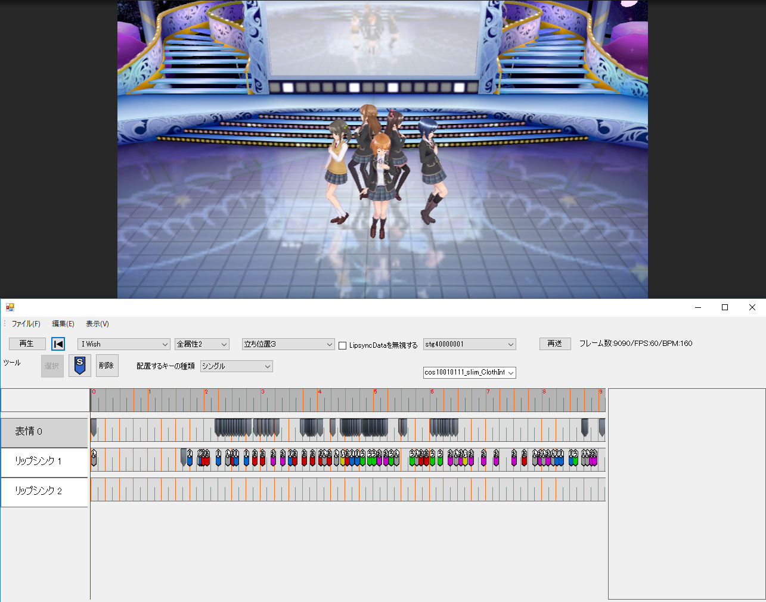
Task: Open the cos10010111_slim_ClothInt costume dropdown
Action: (470, 373)
